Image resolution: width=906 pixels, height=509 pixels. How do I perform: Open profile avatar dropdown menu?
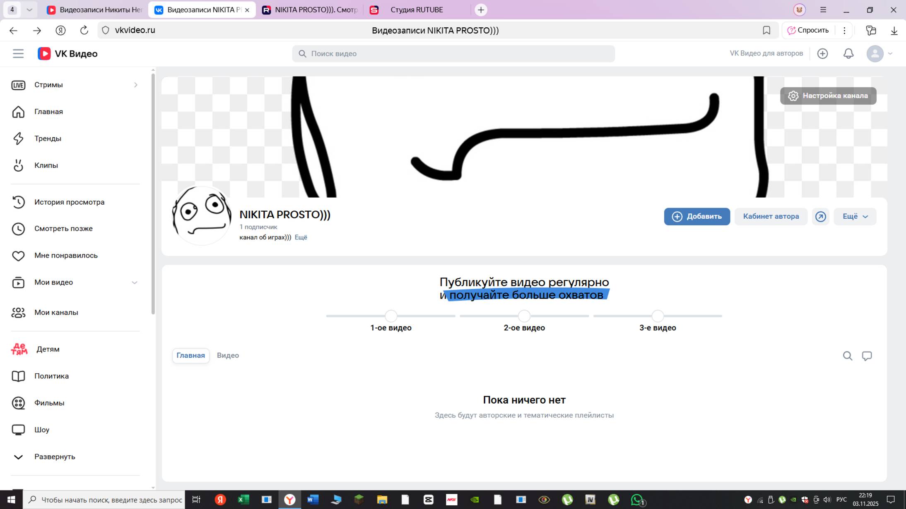coord(879,54)
